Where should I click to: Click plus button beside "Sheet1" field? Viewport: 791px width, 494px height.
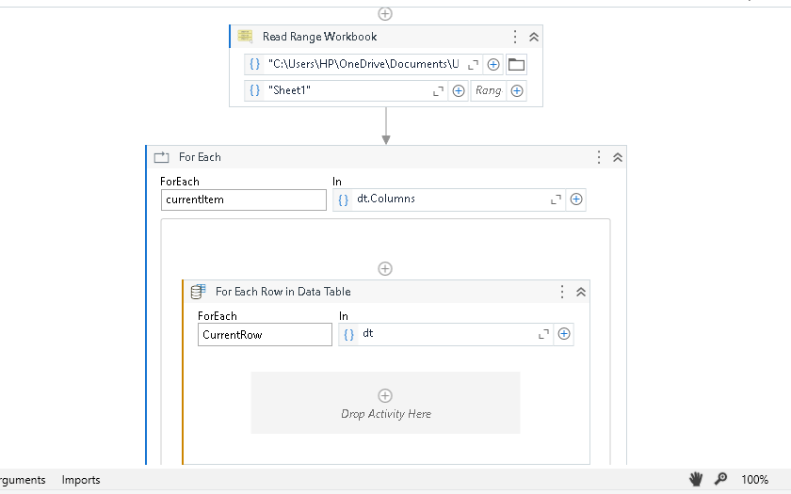point(459,91)
